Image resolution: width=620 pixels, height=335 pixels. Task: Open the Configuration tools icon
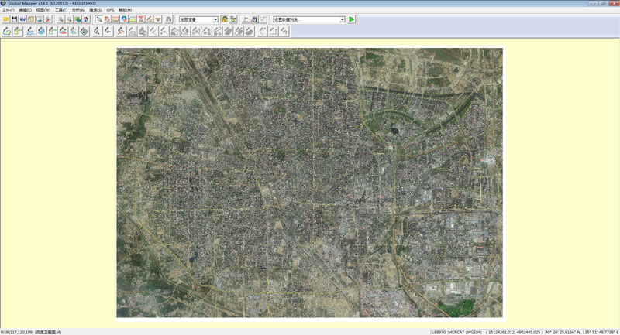[x=48, y=19]
